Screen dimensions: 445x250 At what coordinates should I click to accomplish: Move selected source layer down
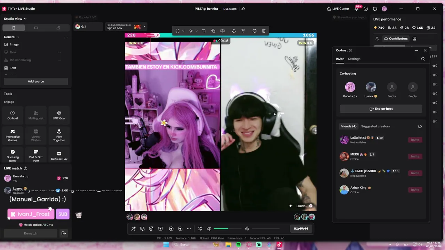pos(243,31)
